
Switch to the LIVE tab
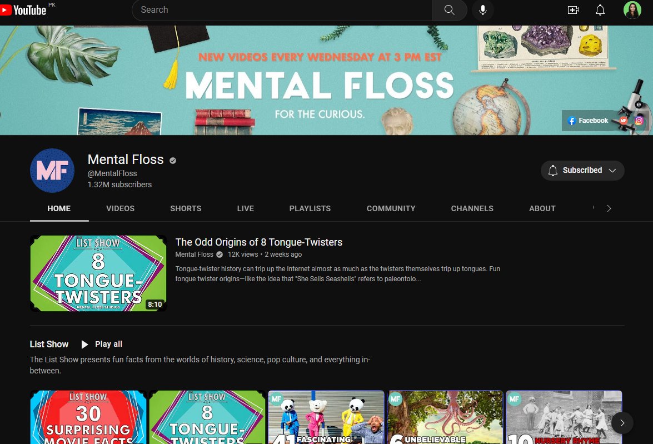[245, 209]
